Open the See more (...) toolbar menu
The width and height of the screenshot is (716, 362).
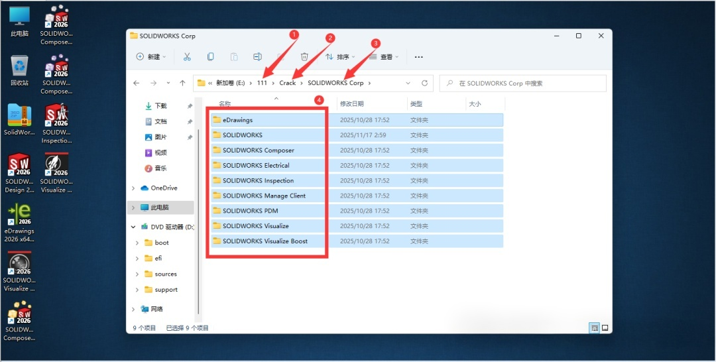point(419,57)
